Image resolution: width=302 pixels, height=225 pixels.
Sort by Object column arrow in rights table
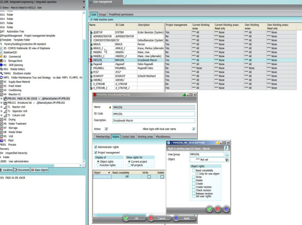[x=109, y=173]
